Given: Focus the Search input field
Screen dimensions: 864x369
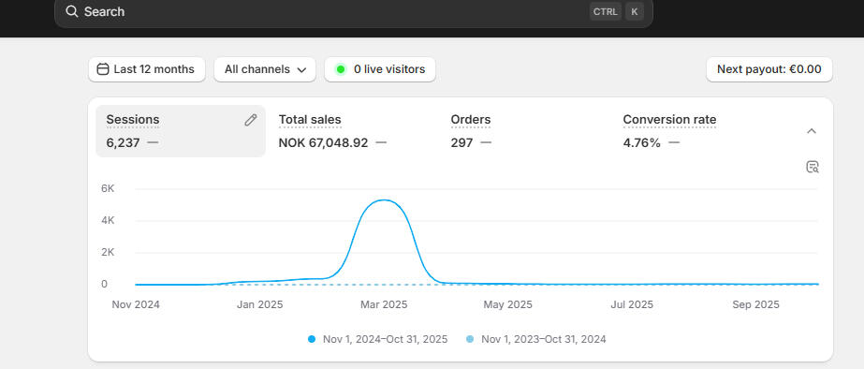Looking at the screenshot, I should (353, 11).
